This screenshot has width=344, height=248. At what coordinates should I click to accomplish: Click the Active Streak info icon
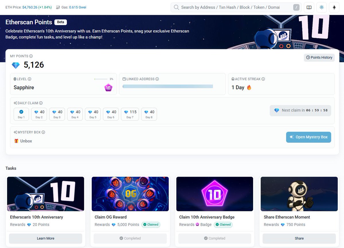263,79
